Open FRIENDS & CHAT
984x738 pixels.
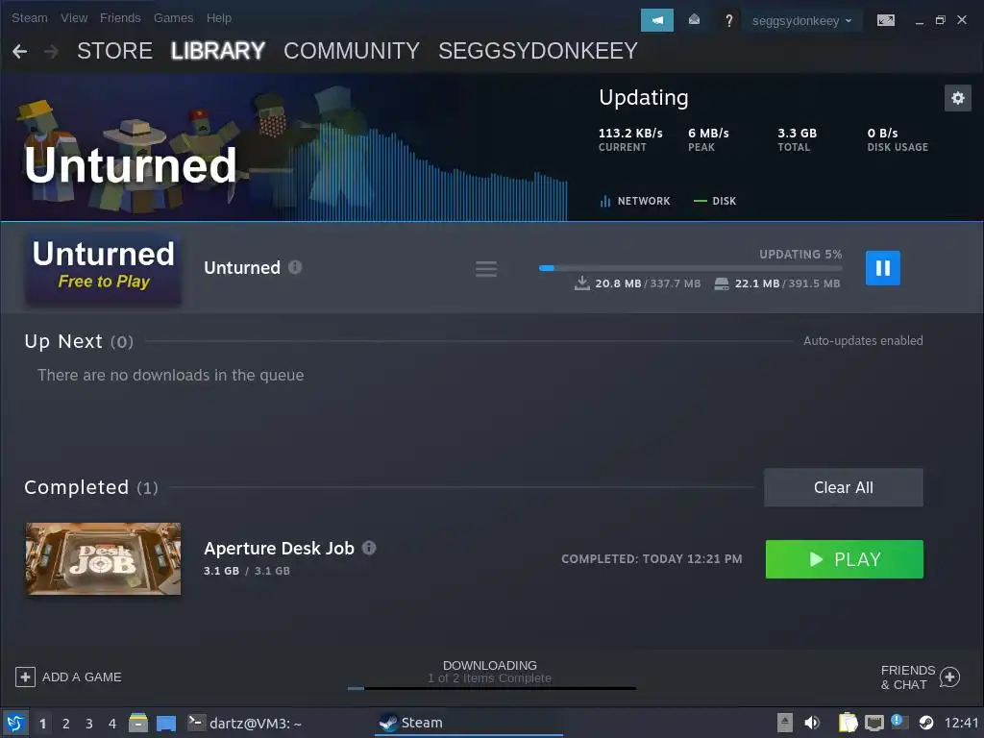coord(907,677)
